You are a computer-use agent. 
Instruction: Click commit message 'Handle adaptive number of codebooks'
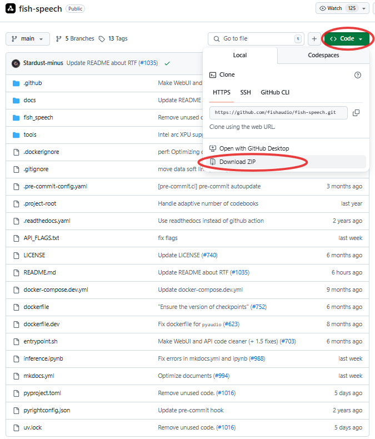click(208, 203)
